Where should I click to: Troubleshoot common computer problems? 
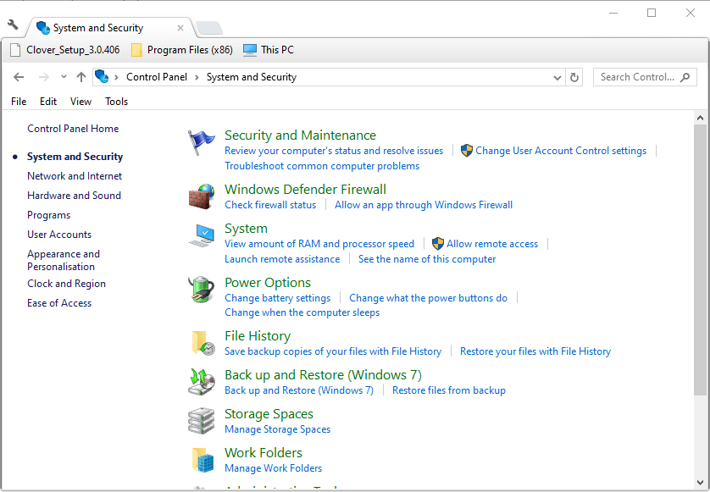322,166
